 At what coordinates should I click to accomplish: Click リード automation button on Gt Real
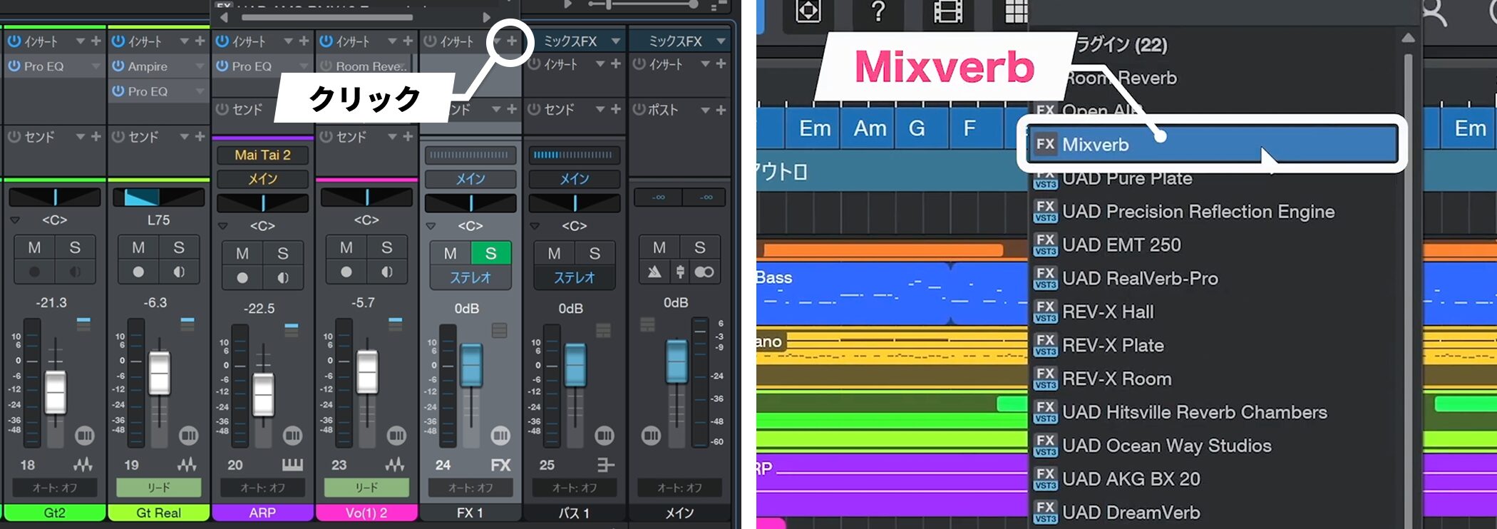[x=158, y=488]
